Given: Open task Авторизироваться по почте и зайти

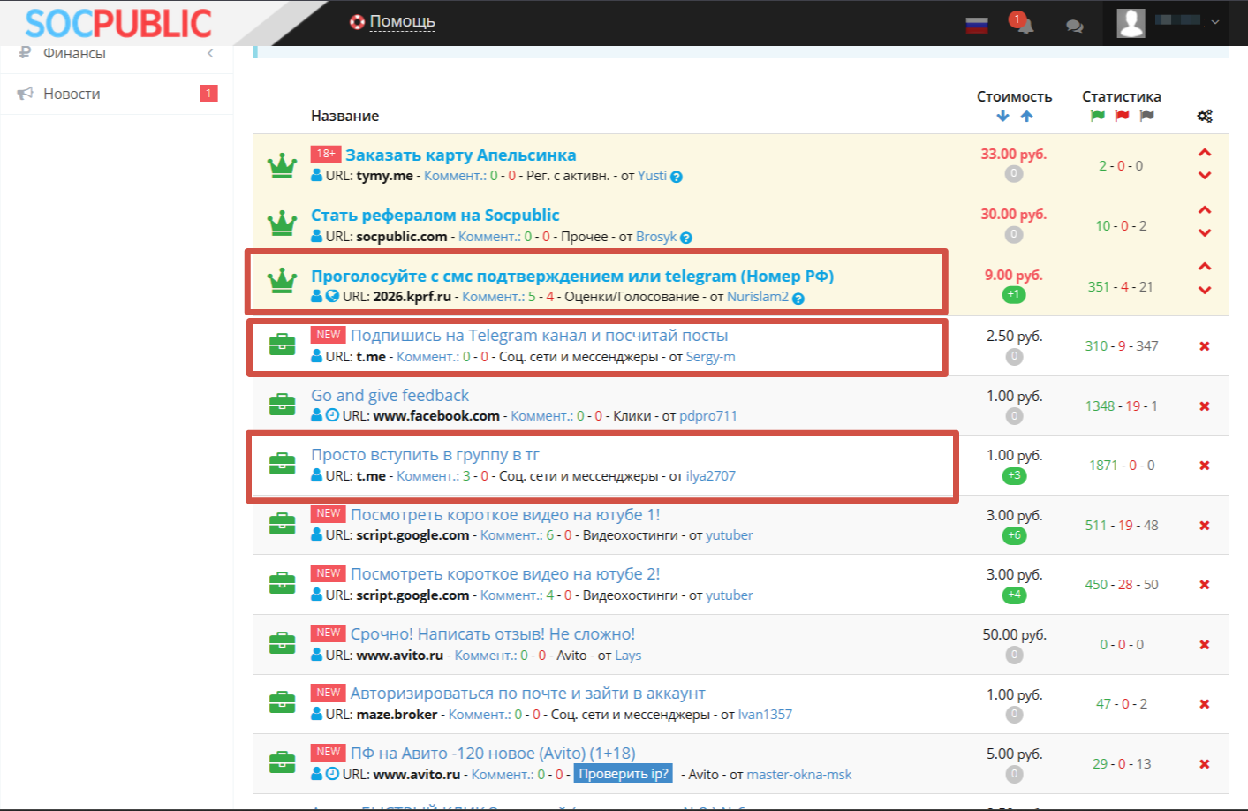Looking at the screenshot, I should coord(527,694).
